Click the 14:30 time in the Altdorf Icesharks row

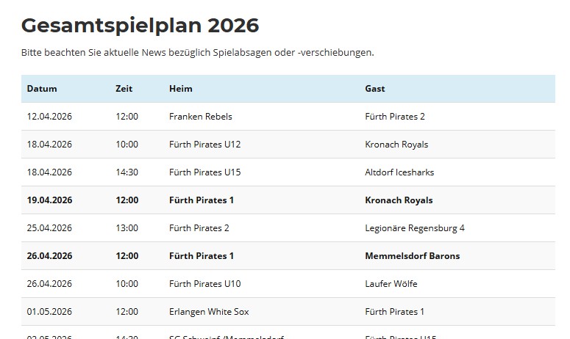pos(127,172)
